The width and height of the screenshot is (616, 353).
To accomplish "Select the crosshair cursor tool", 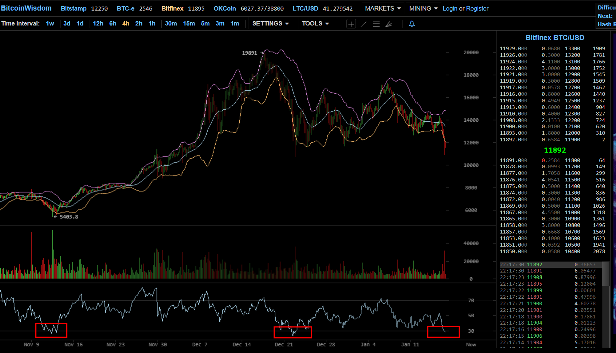I will click(x=351, y=24).
